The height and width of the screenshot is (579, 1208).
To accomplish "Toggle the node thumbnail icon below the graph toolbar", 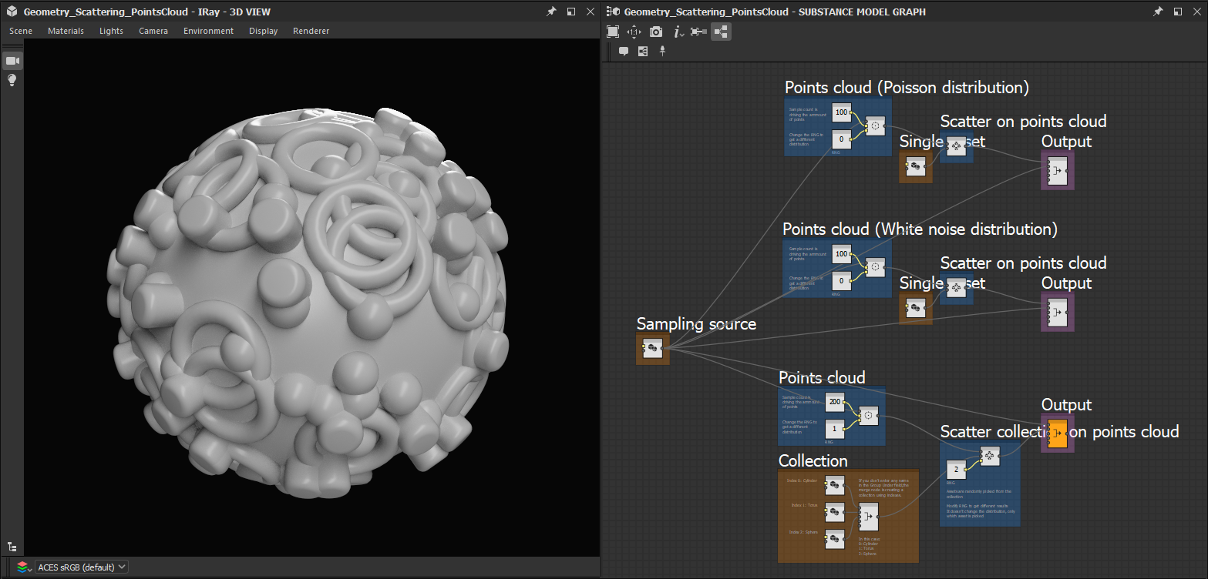I will (643, 51).
